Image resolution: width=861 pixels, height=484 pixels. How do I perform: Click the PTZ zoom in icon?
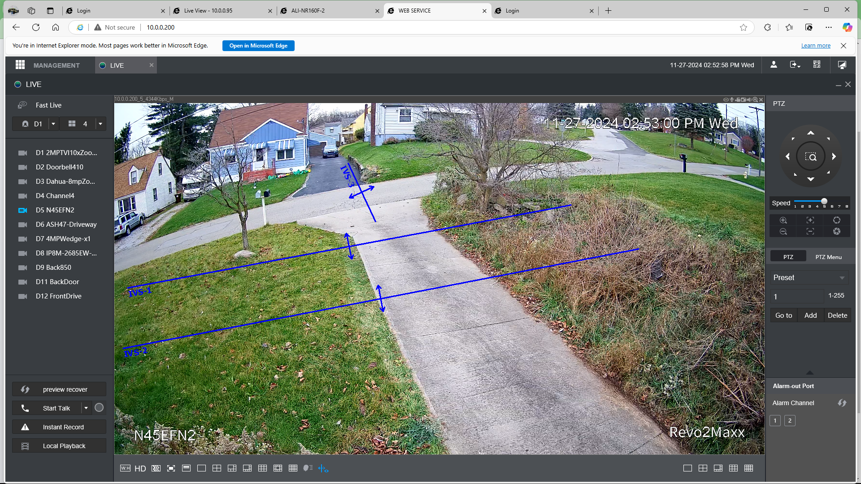click(x=783, y=220)
